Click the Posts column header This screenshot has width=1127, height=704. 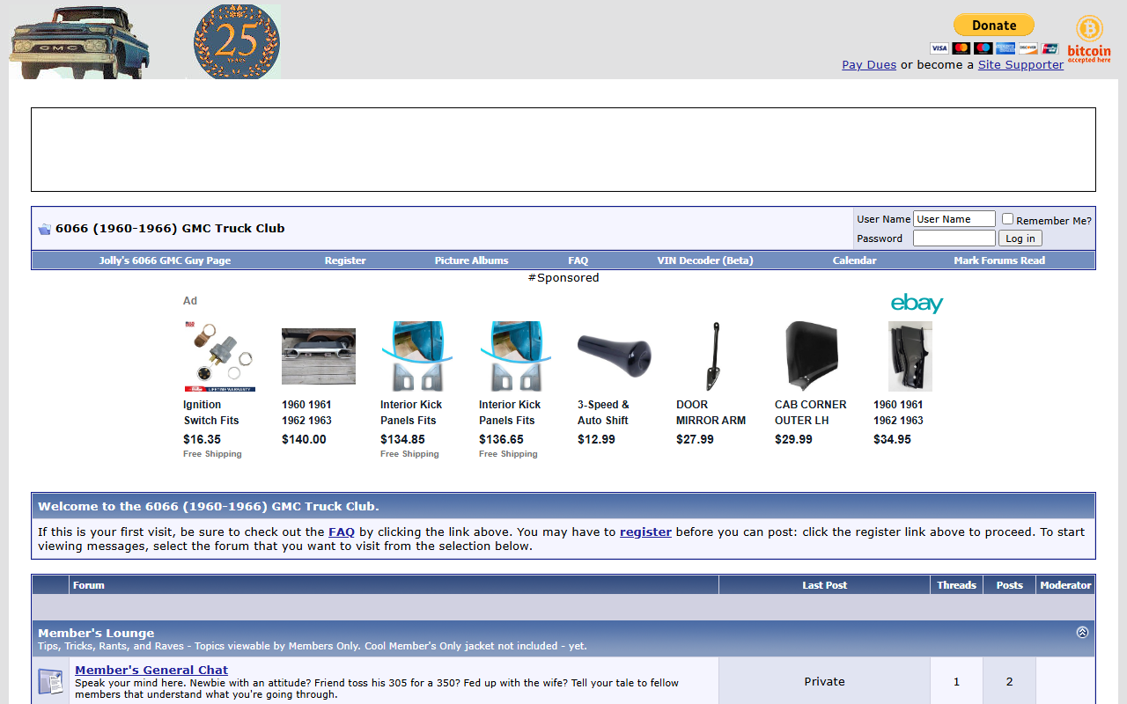click(x=1009, y=585)
